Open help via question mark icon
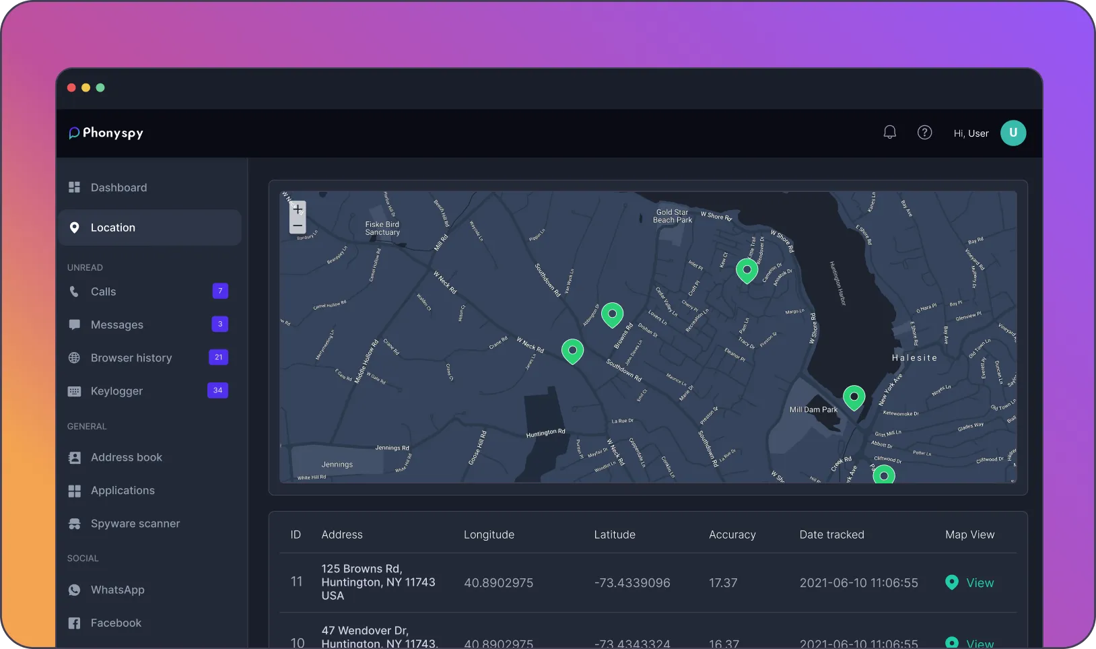The width and height of the screenshot is (1096, 649). [924, 133]
